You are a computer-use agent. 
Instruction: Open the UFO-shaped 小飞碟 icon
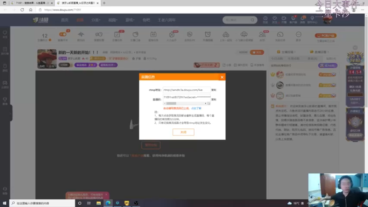244,34
